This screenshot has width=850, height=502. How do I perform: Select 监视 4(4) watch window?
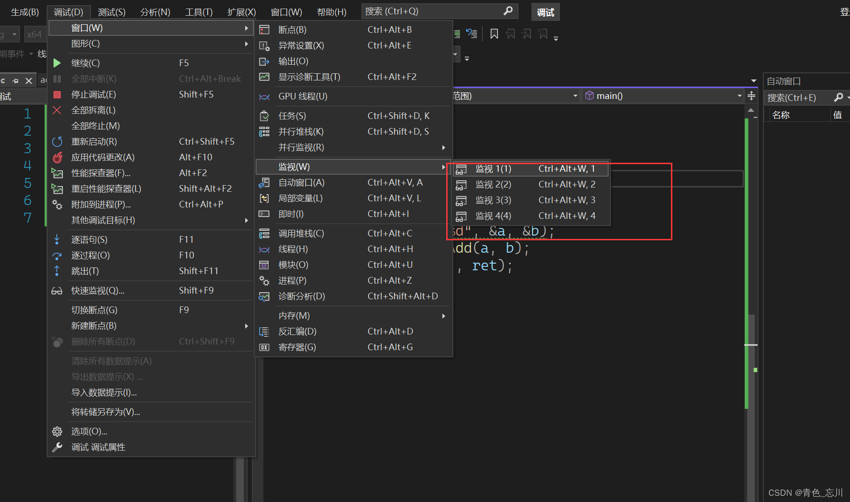531,216
